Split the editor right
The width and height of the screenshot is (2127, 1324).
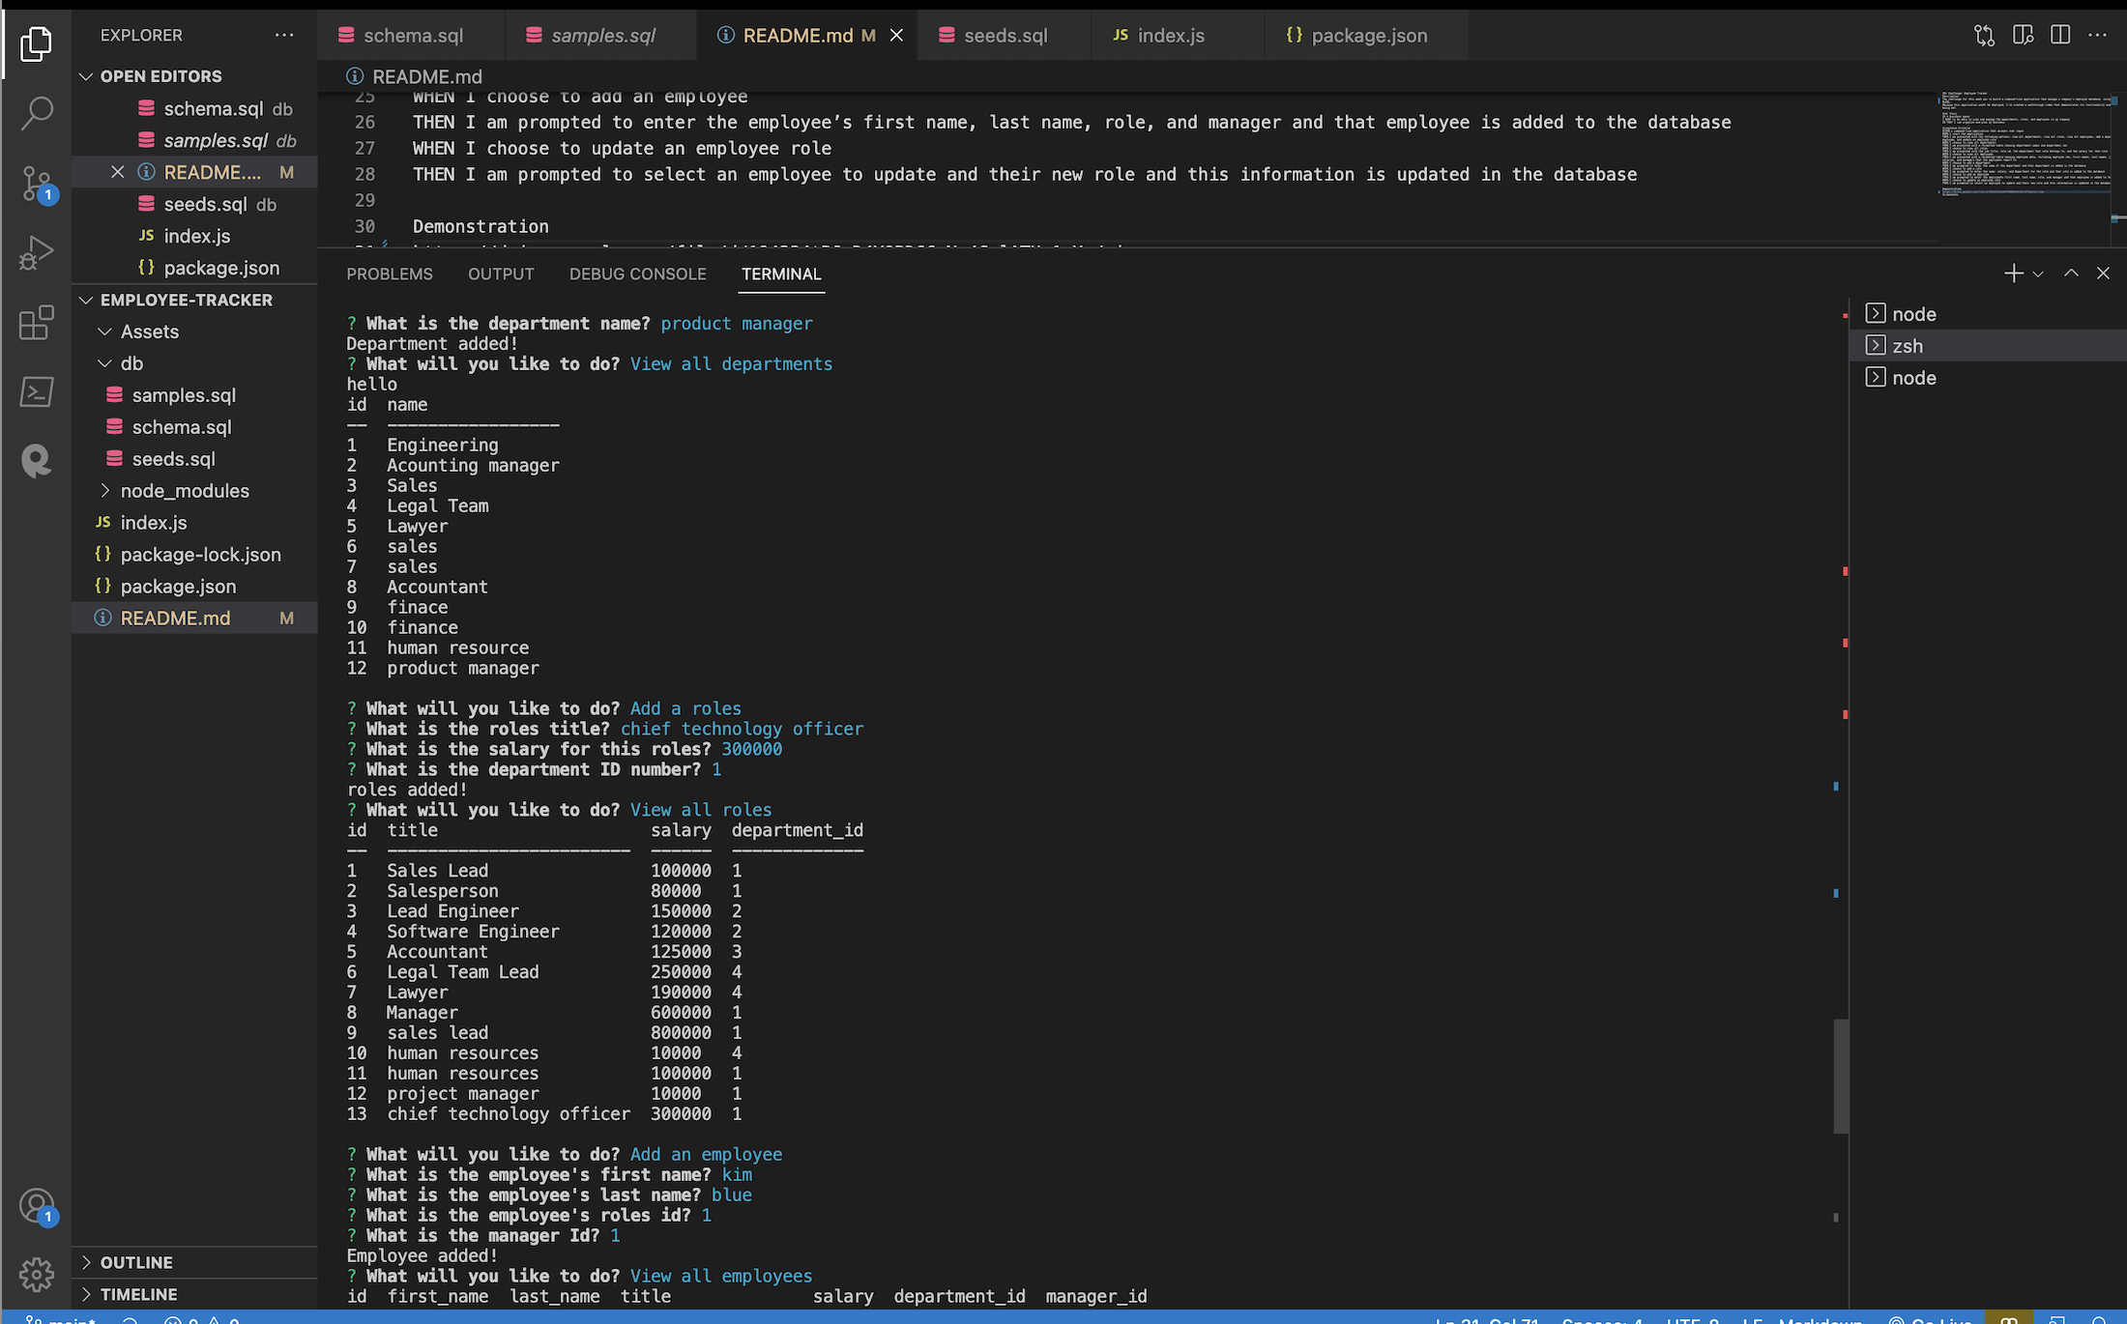[2060, 36]
